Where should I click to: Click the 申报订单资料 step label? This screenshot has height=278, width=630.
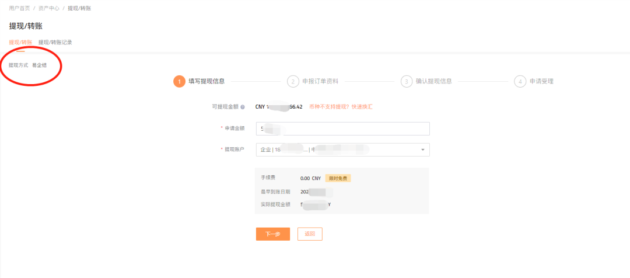[x=320, y=81]
